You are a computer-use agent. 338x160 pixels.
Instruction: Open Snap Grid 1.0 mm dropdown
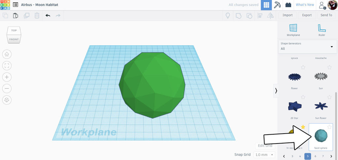(x=264, y=155)
